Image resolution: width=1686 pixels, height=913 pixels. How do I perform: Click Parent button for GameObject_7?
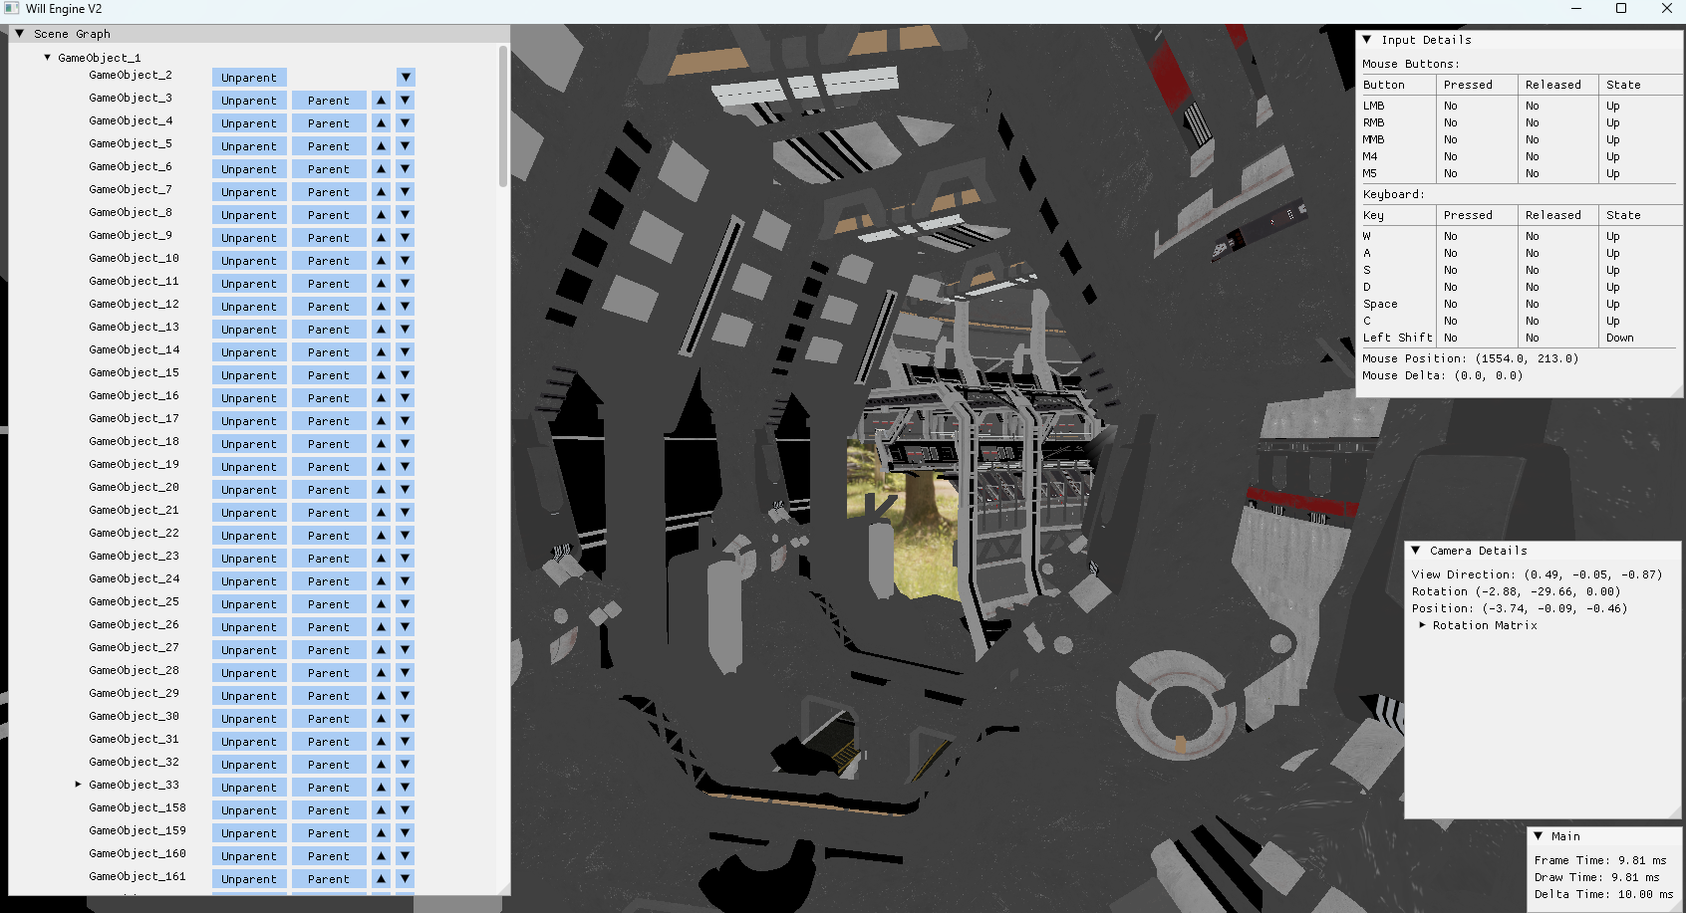point(329,192)
